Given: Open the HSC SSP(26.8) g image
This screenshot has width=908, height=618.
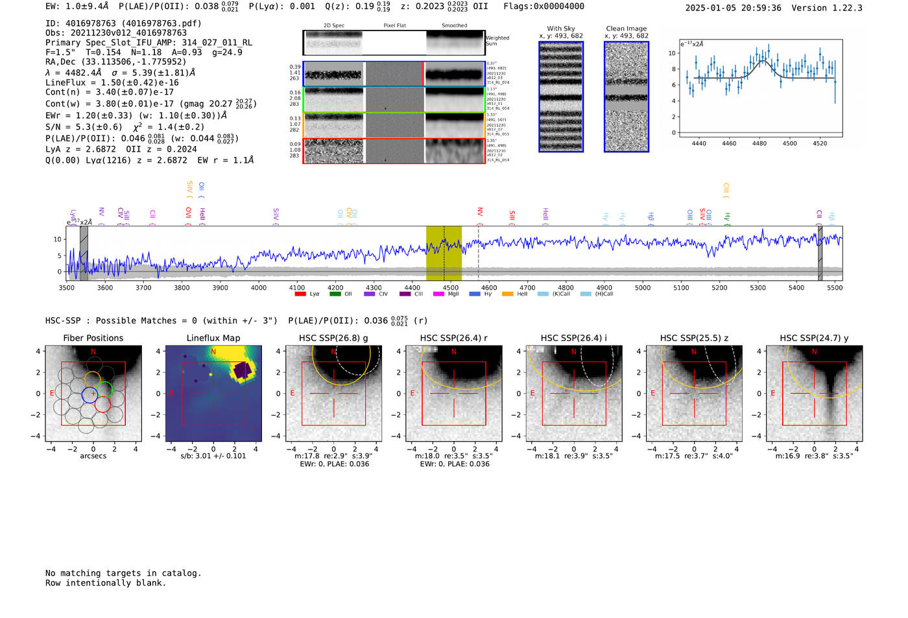Looking at the screenshot, I should point(334,394).
